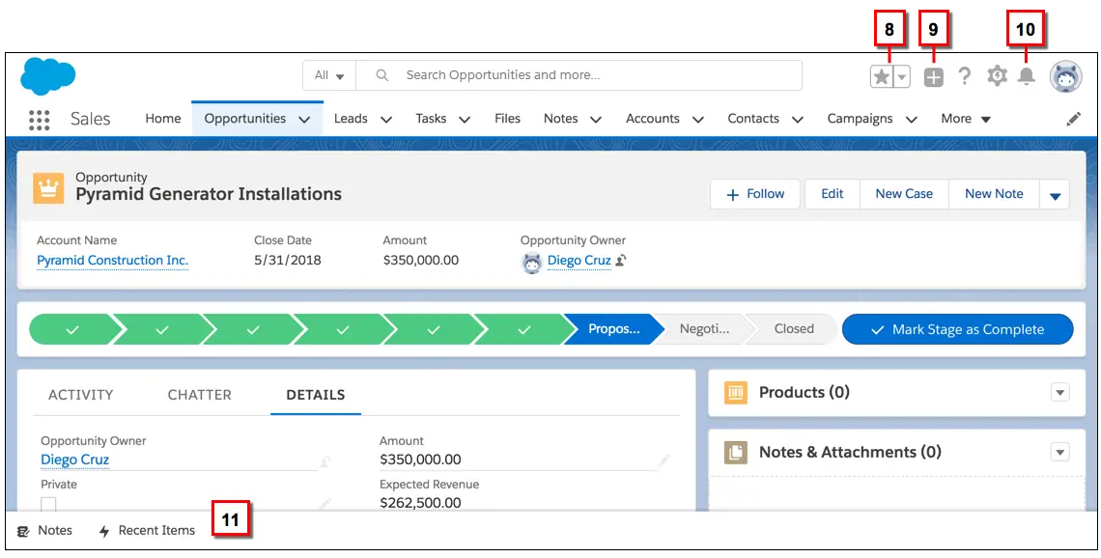Viewport: 1101px width, 558px height.
Task: Open the search scope All dropdown
Action: click(x=329, y=75)
